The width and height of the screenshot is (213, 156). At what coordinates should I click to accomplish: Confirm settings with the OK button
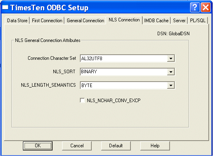(38, 146)
